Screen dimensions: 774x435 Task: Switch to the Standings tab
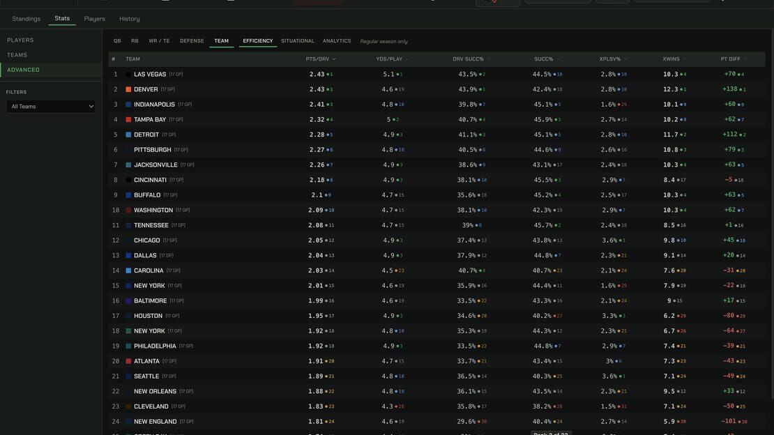coord(26,19)
